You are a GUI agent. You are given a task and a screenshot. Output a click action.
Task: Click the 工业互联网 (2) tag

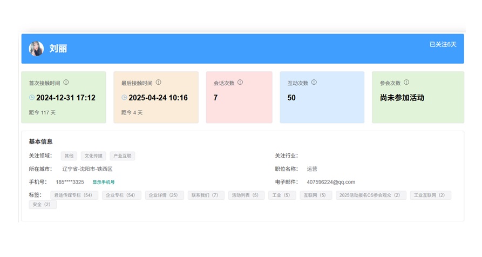(x=430, y=195)
